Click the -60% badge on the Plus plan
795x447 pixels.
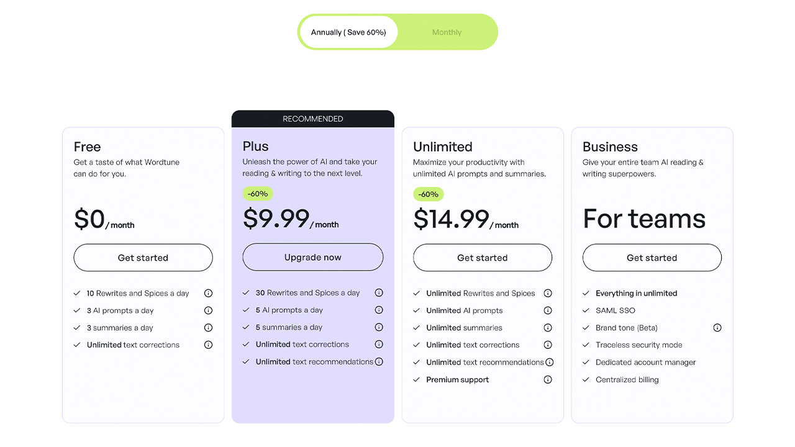[258, 194]
